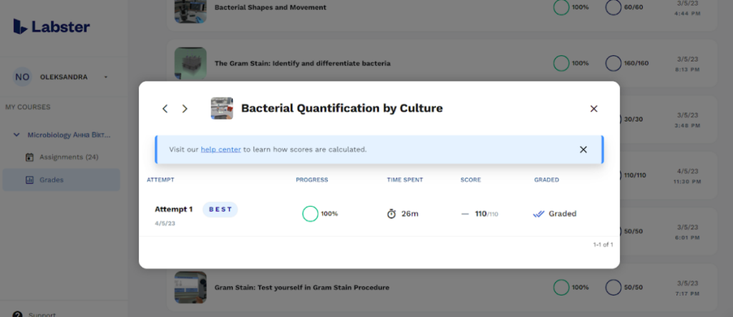
Task: Close the Bacterial Quantification by Culture dialog
Action: [x=593, y=109]
